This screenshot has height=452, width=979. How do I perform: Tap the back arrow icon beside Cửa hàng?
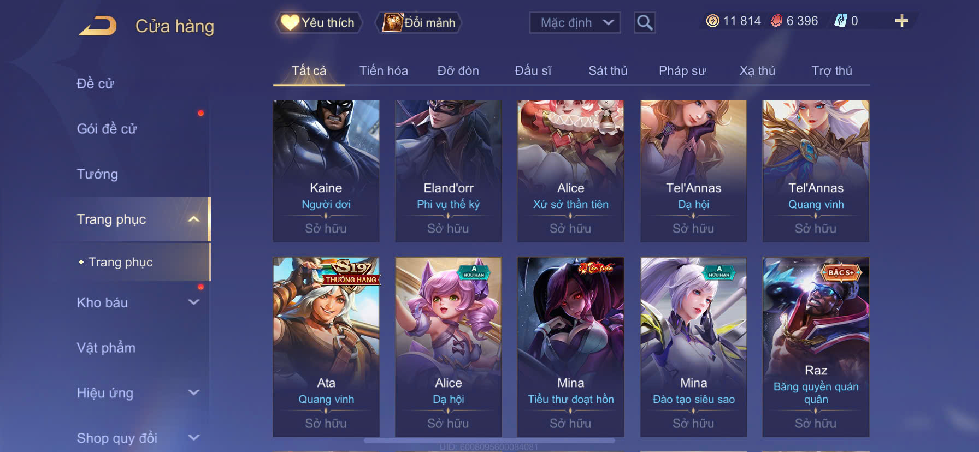[x=97, y=26]
